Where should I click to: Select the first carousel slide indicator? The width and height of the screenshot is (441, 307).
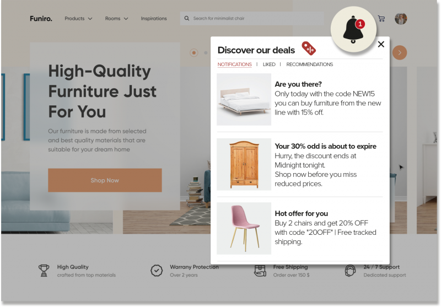[x=194, y=52]
